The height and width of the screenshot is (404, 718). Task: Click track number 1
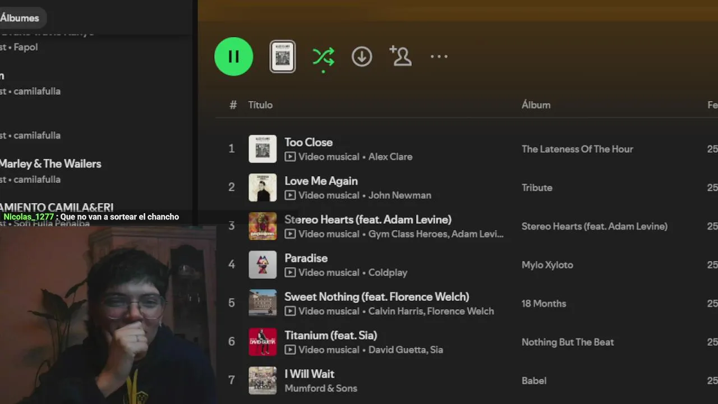point(231,149)
